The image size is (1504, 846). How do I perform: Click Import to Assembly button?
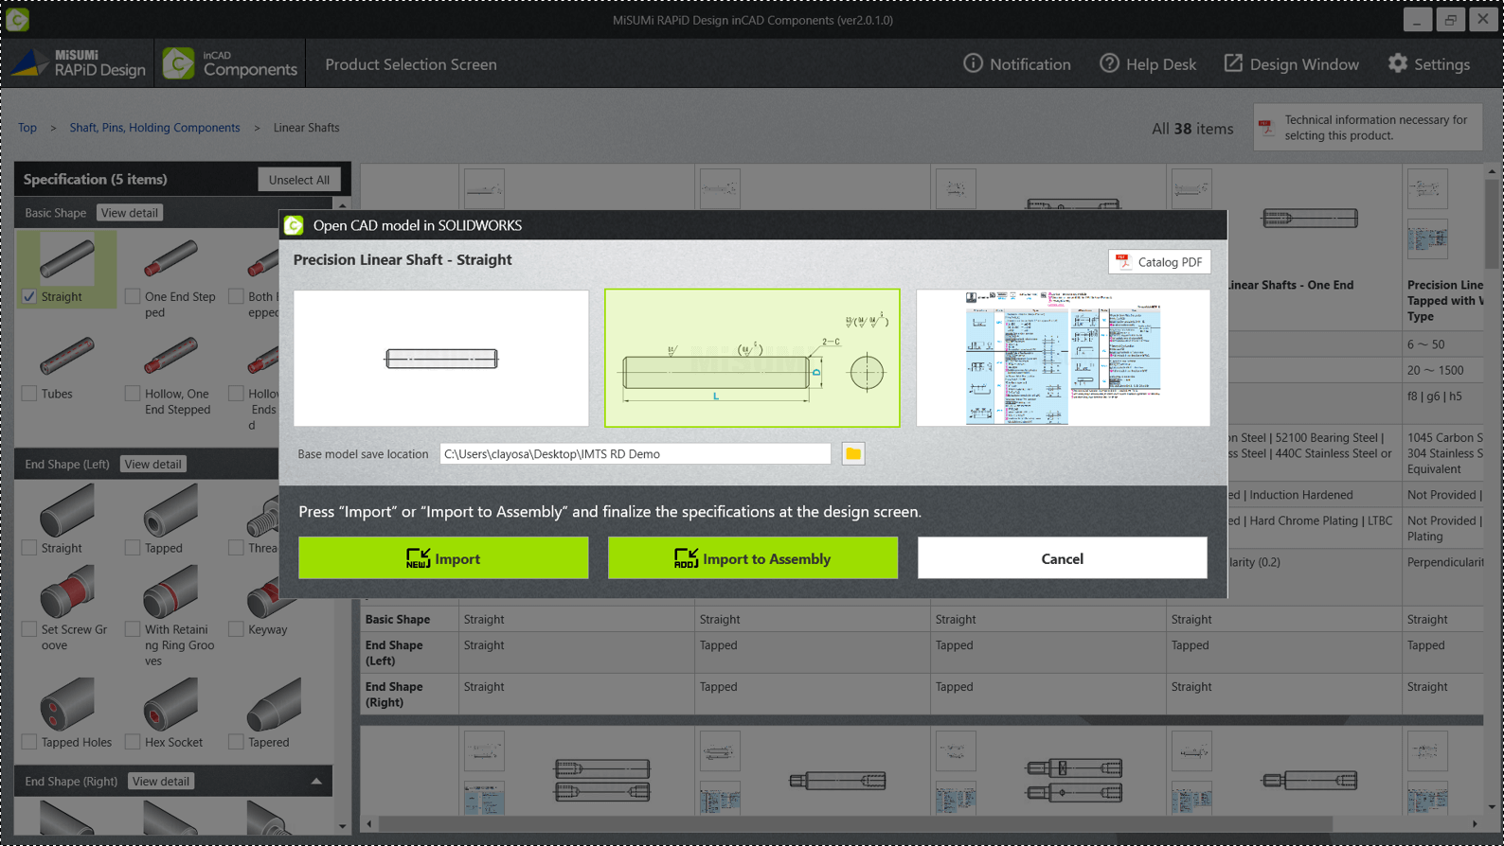coord(753,558)
